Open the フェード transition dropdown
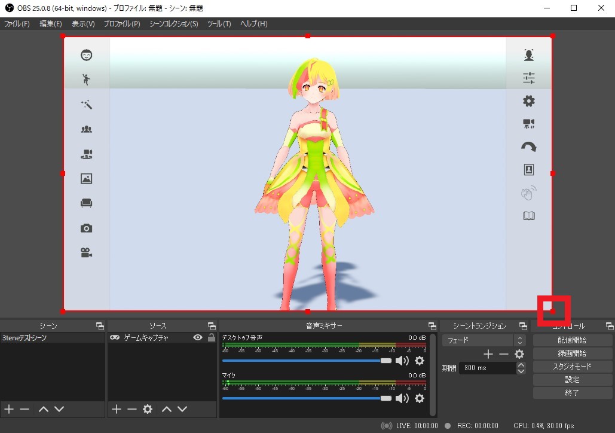The image size is (615, 433). point(484,340)
